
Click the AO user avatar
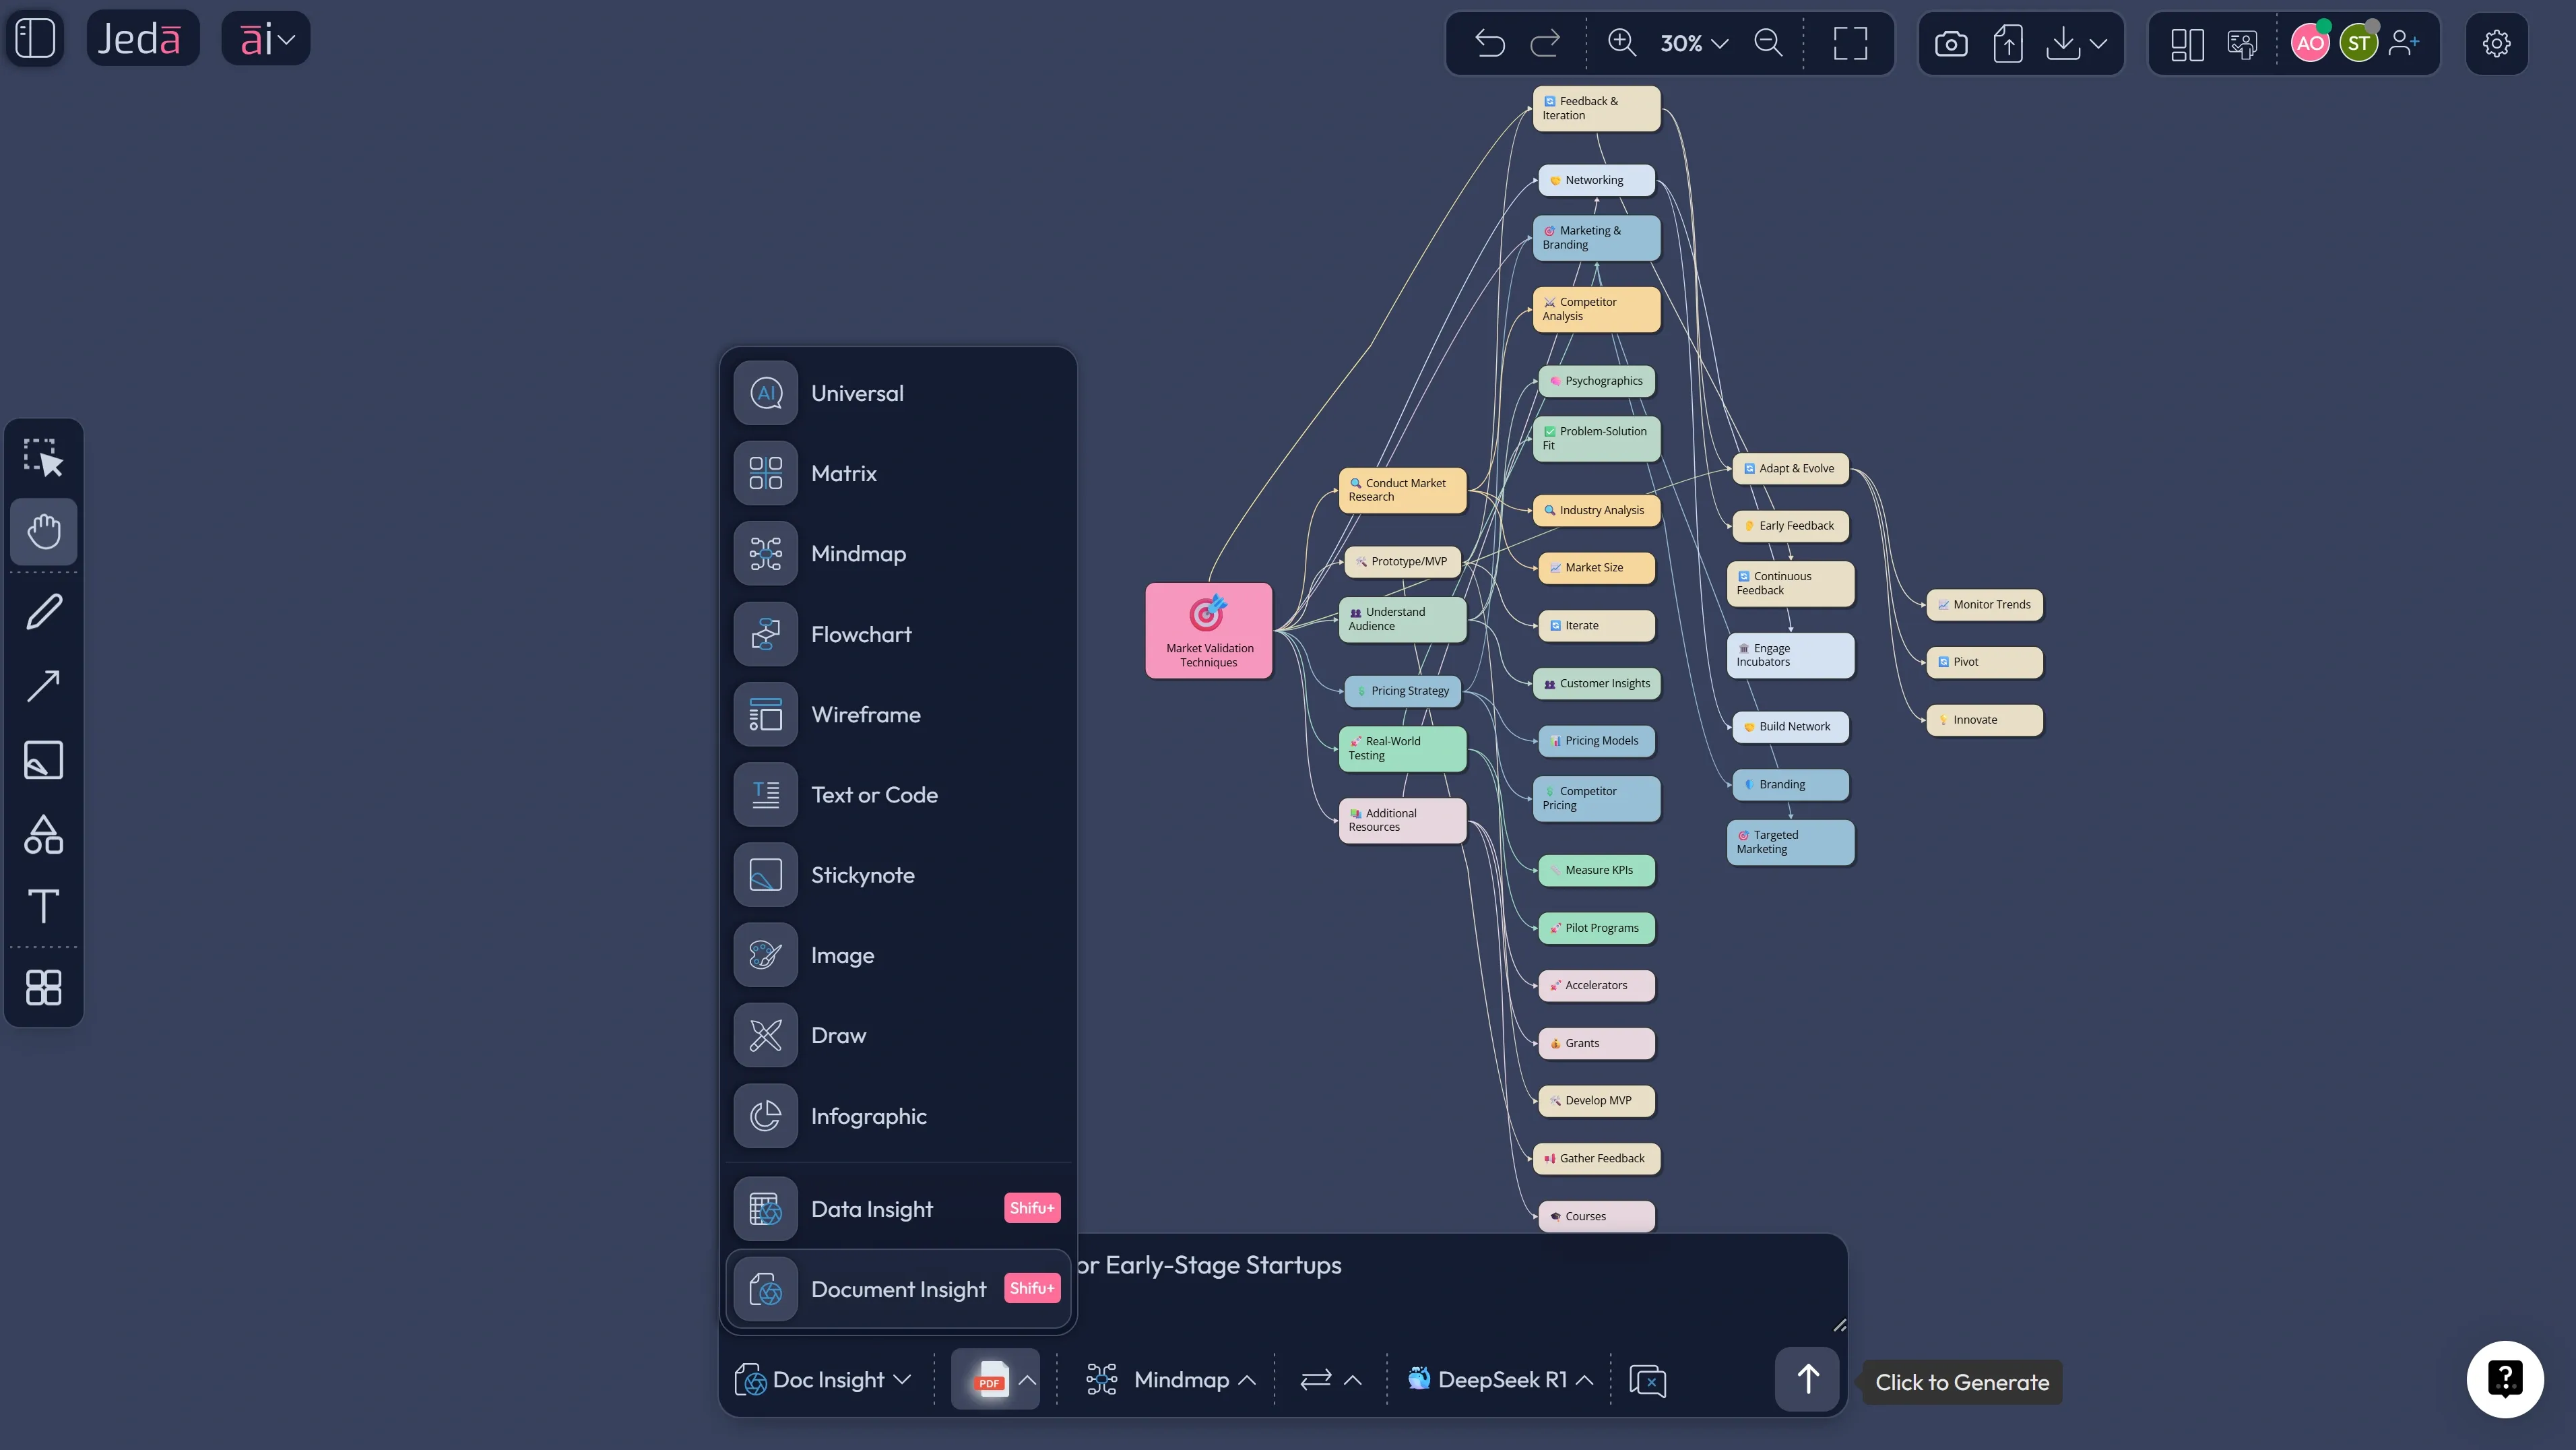click(2310, 43)
